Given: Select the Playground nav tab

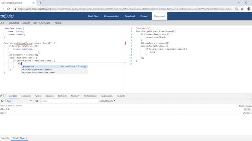Looking at the screenshot, I should coord(159,16).
